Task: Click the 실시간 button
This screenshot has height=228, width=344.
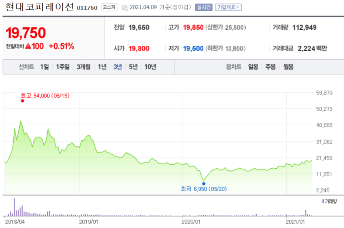Action: point(203,7)
